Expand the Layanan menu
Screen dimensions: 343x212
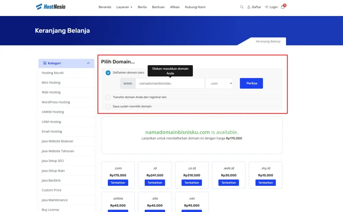[x=124, y=7]
